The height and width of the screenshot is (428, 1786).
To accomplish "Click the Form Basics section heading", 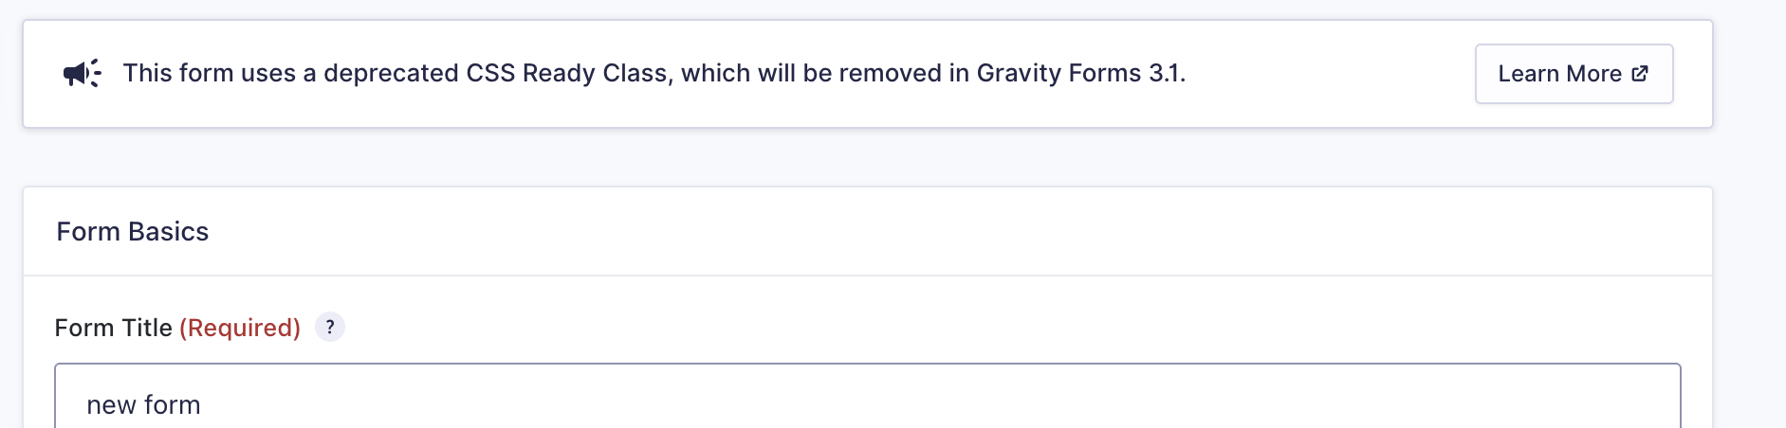I will 133,232.
